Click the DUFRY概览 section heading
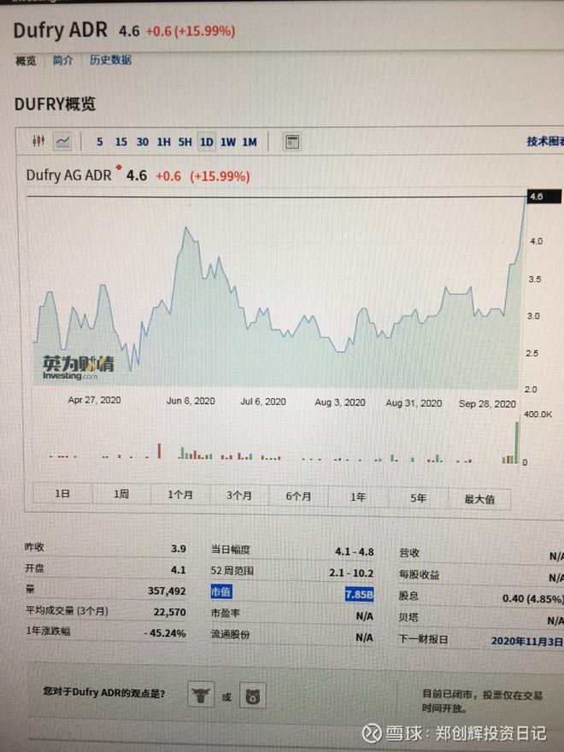Screen dimensions: 564x752 (56, 103)
